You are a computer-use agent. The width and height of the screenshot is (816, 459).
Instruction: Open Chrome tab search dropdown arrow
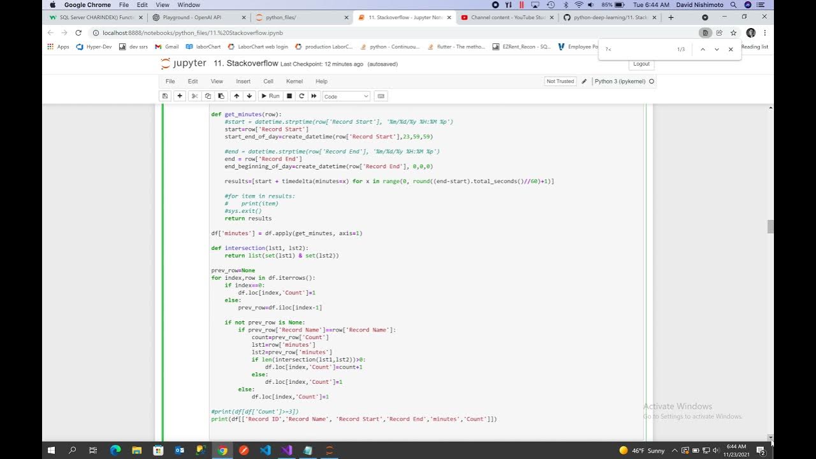(705, 17)
